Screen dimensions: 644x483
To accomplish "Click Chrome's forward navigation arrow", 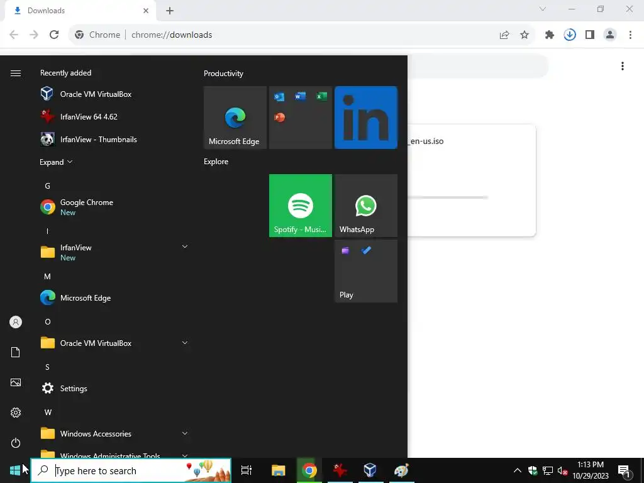I will tap(34, 35).
